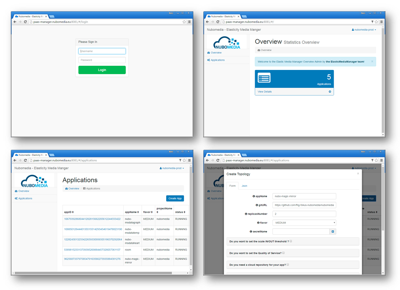Open the Chrome menu in the Applications list window

tap(190, 161)
